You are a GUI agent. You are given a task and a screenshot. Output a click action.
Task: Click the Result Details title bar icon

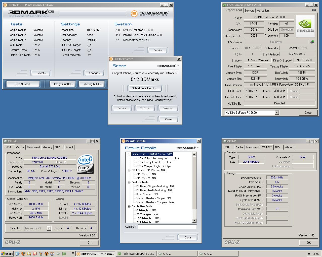click(x=123, y=141)
